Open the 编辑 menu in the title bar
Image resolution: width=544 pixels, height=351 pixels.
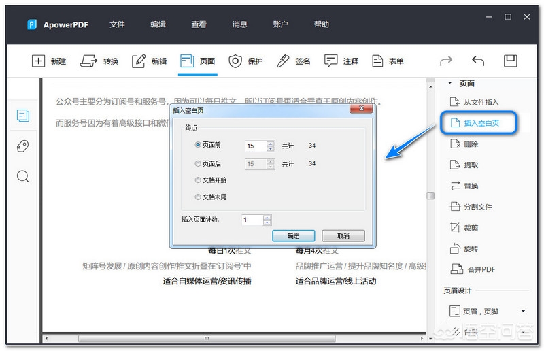(x=158, y=24)
